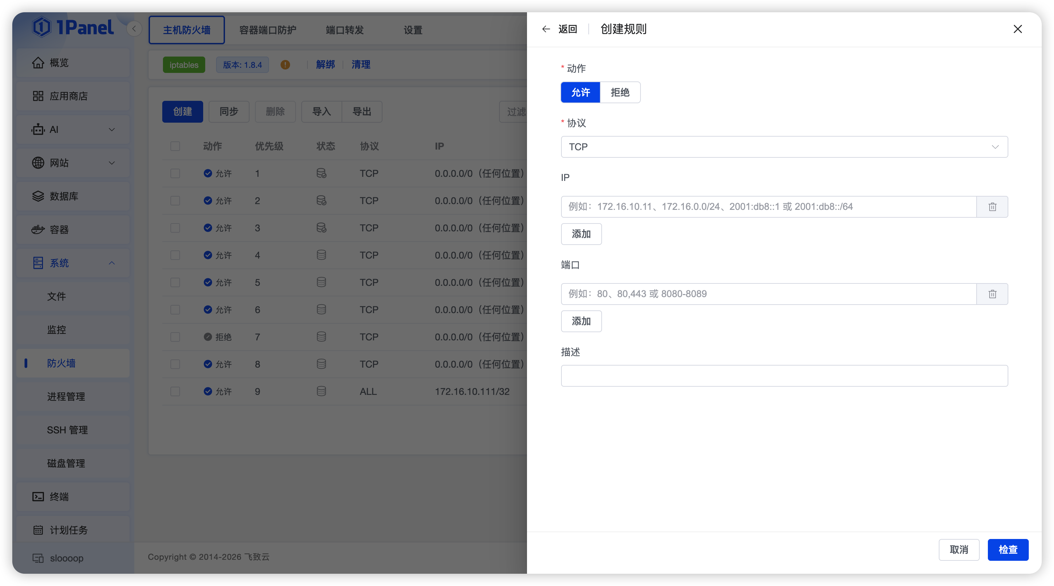Click into the 端口 input field
The width and height of the screenshot is (1054, 586).
pos(768,294)
